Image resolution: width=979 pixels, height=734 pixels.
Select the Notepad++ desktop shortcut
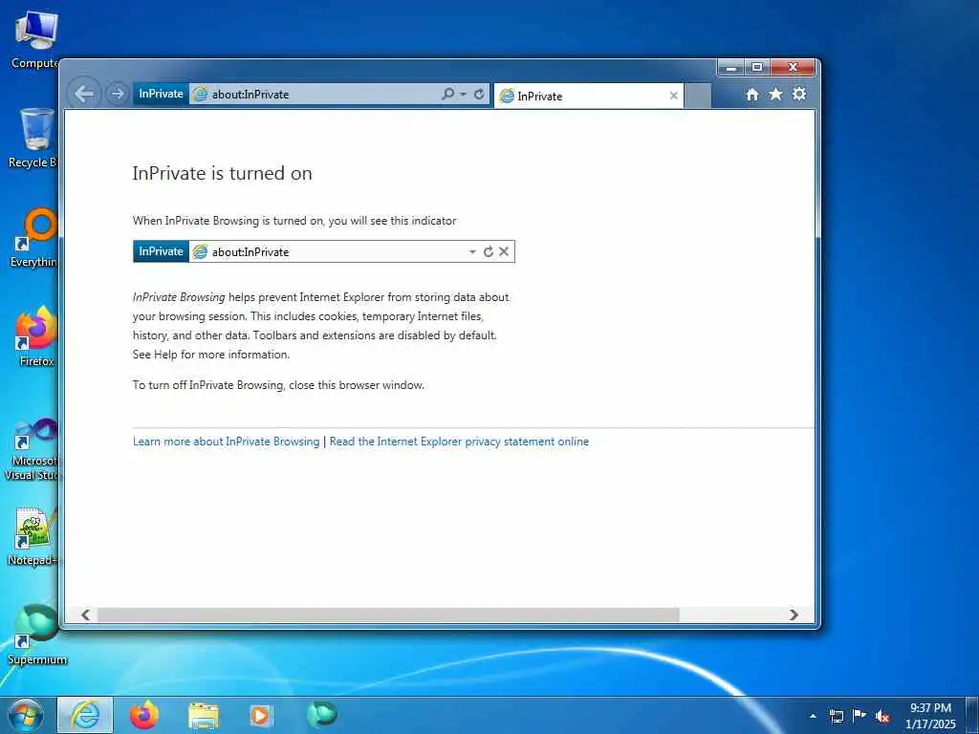click(x=34, y=537)
